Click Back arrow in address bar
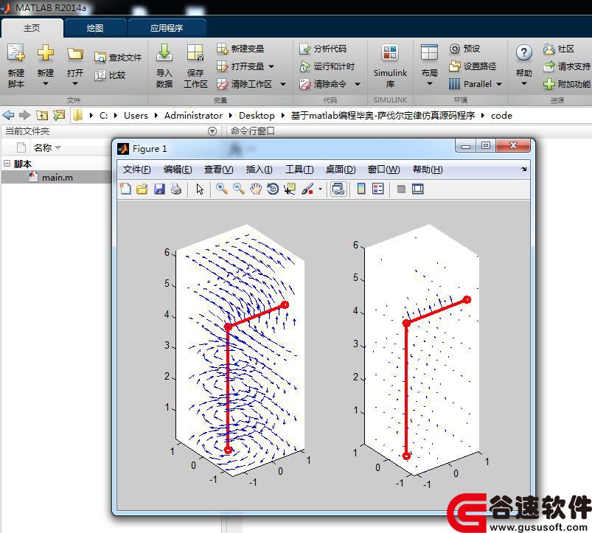Viewport: 592px width, 533px height. point(8,115)
